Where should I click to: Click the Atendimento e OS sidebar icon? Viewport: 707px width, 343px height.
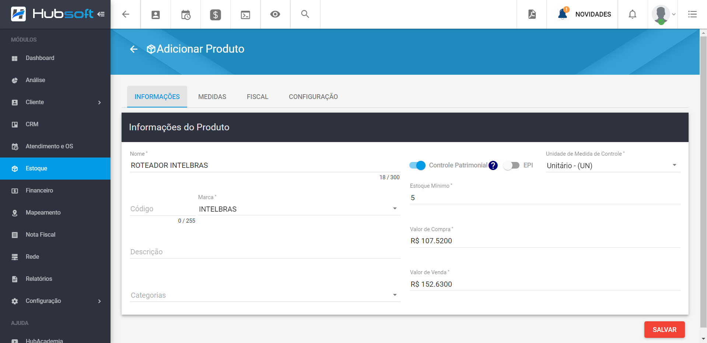[15, 146]
